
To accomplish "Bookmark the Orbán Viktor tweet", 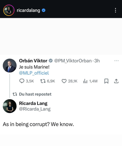I will tap(106, 81).
